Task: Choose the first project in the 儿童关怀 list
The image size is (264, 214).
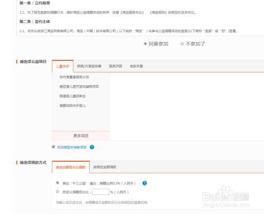Action: (74, 77)
